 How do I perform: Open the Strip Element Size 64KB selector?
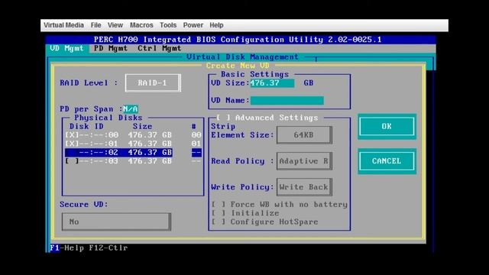pos(304,135)
